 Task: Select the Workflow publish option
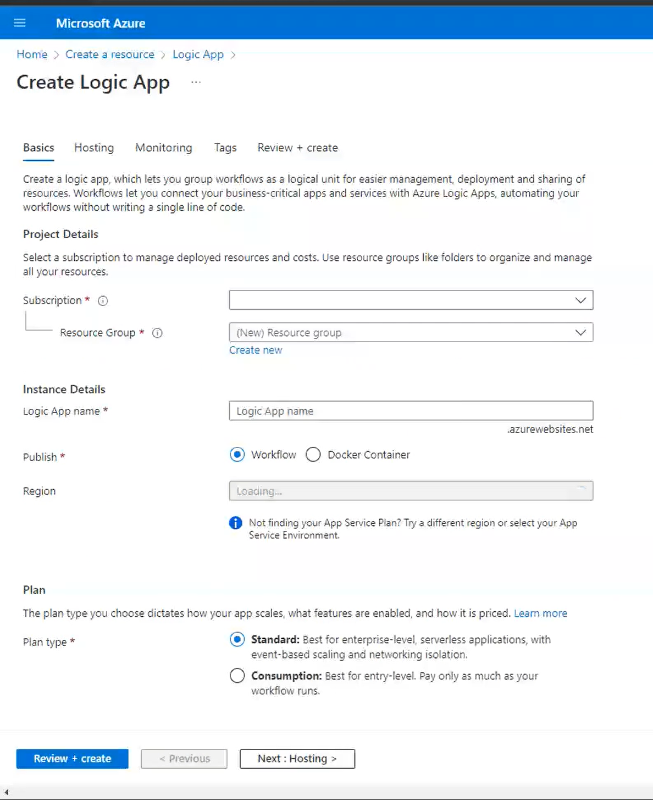click(237, 454)
